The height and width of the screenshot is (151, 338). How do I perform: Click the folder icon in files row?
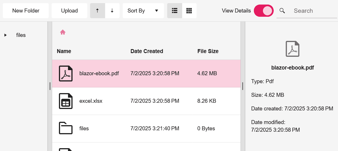click(x=66, y=128)
